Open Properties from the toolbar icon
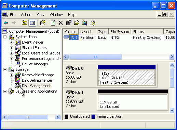This screenshot has width=177, height=130. [x=69, y=23]
